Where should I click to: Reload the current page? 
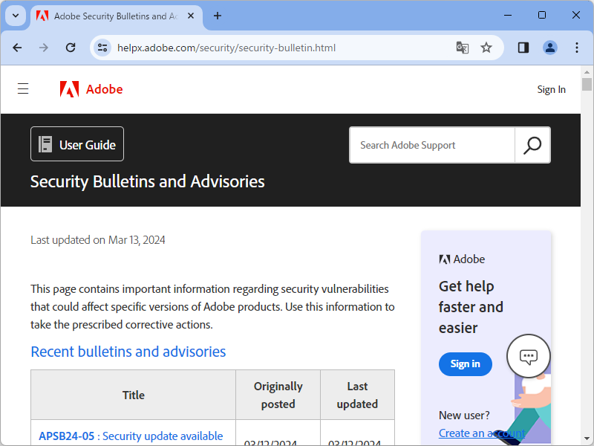(71, 48)
